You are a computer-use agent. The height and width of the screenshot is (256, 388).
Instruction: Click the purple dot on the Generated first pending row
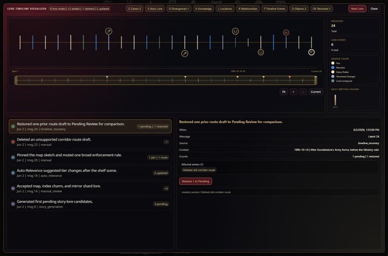tap(13, 204)
